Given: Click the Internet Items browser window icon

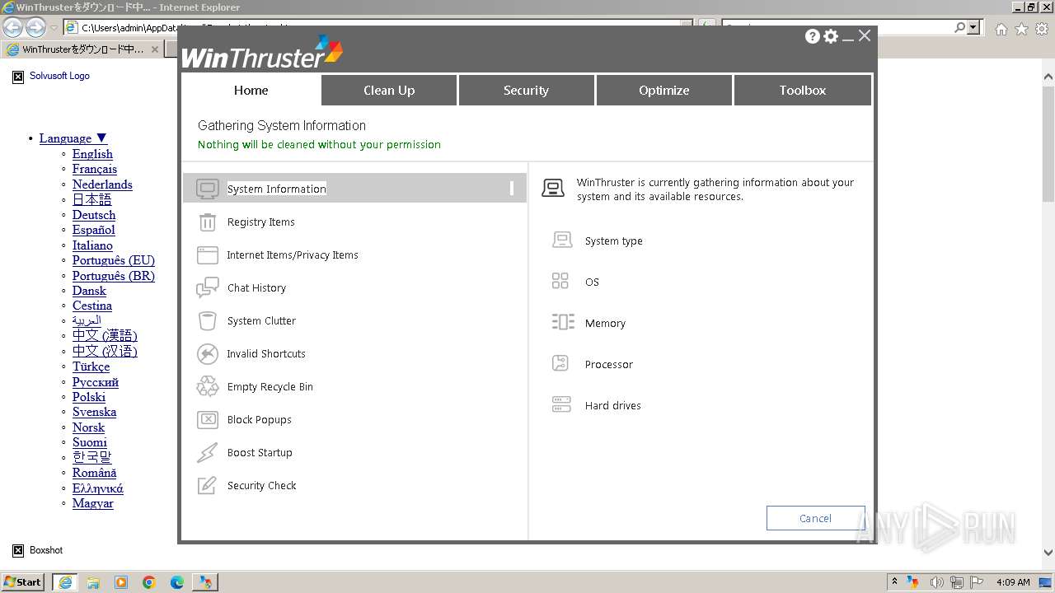Looking at the screenshot, I should click(x=208, y=254).
